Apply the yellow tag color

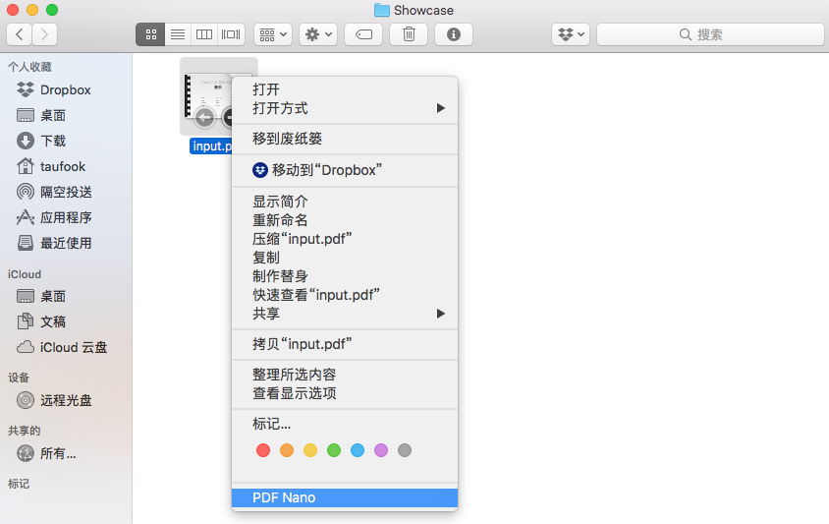310,450
